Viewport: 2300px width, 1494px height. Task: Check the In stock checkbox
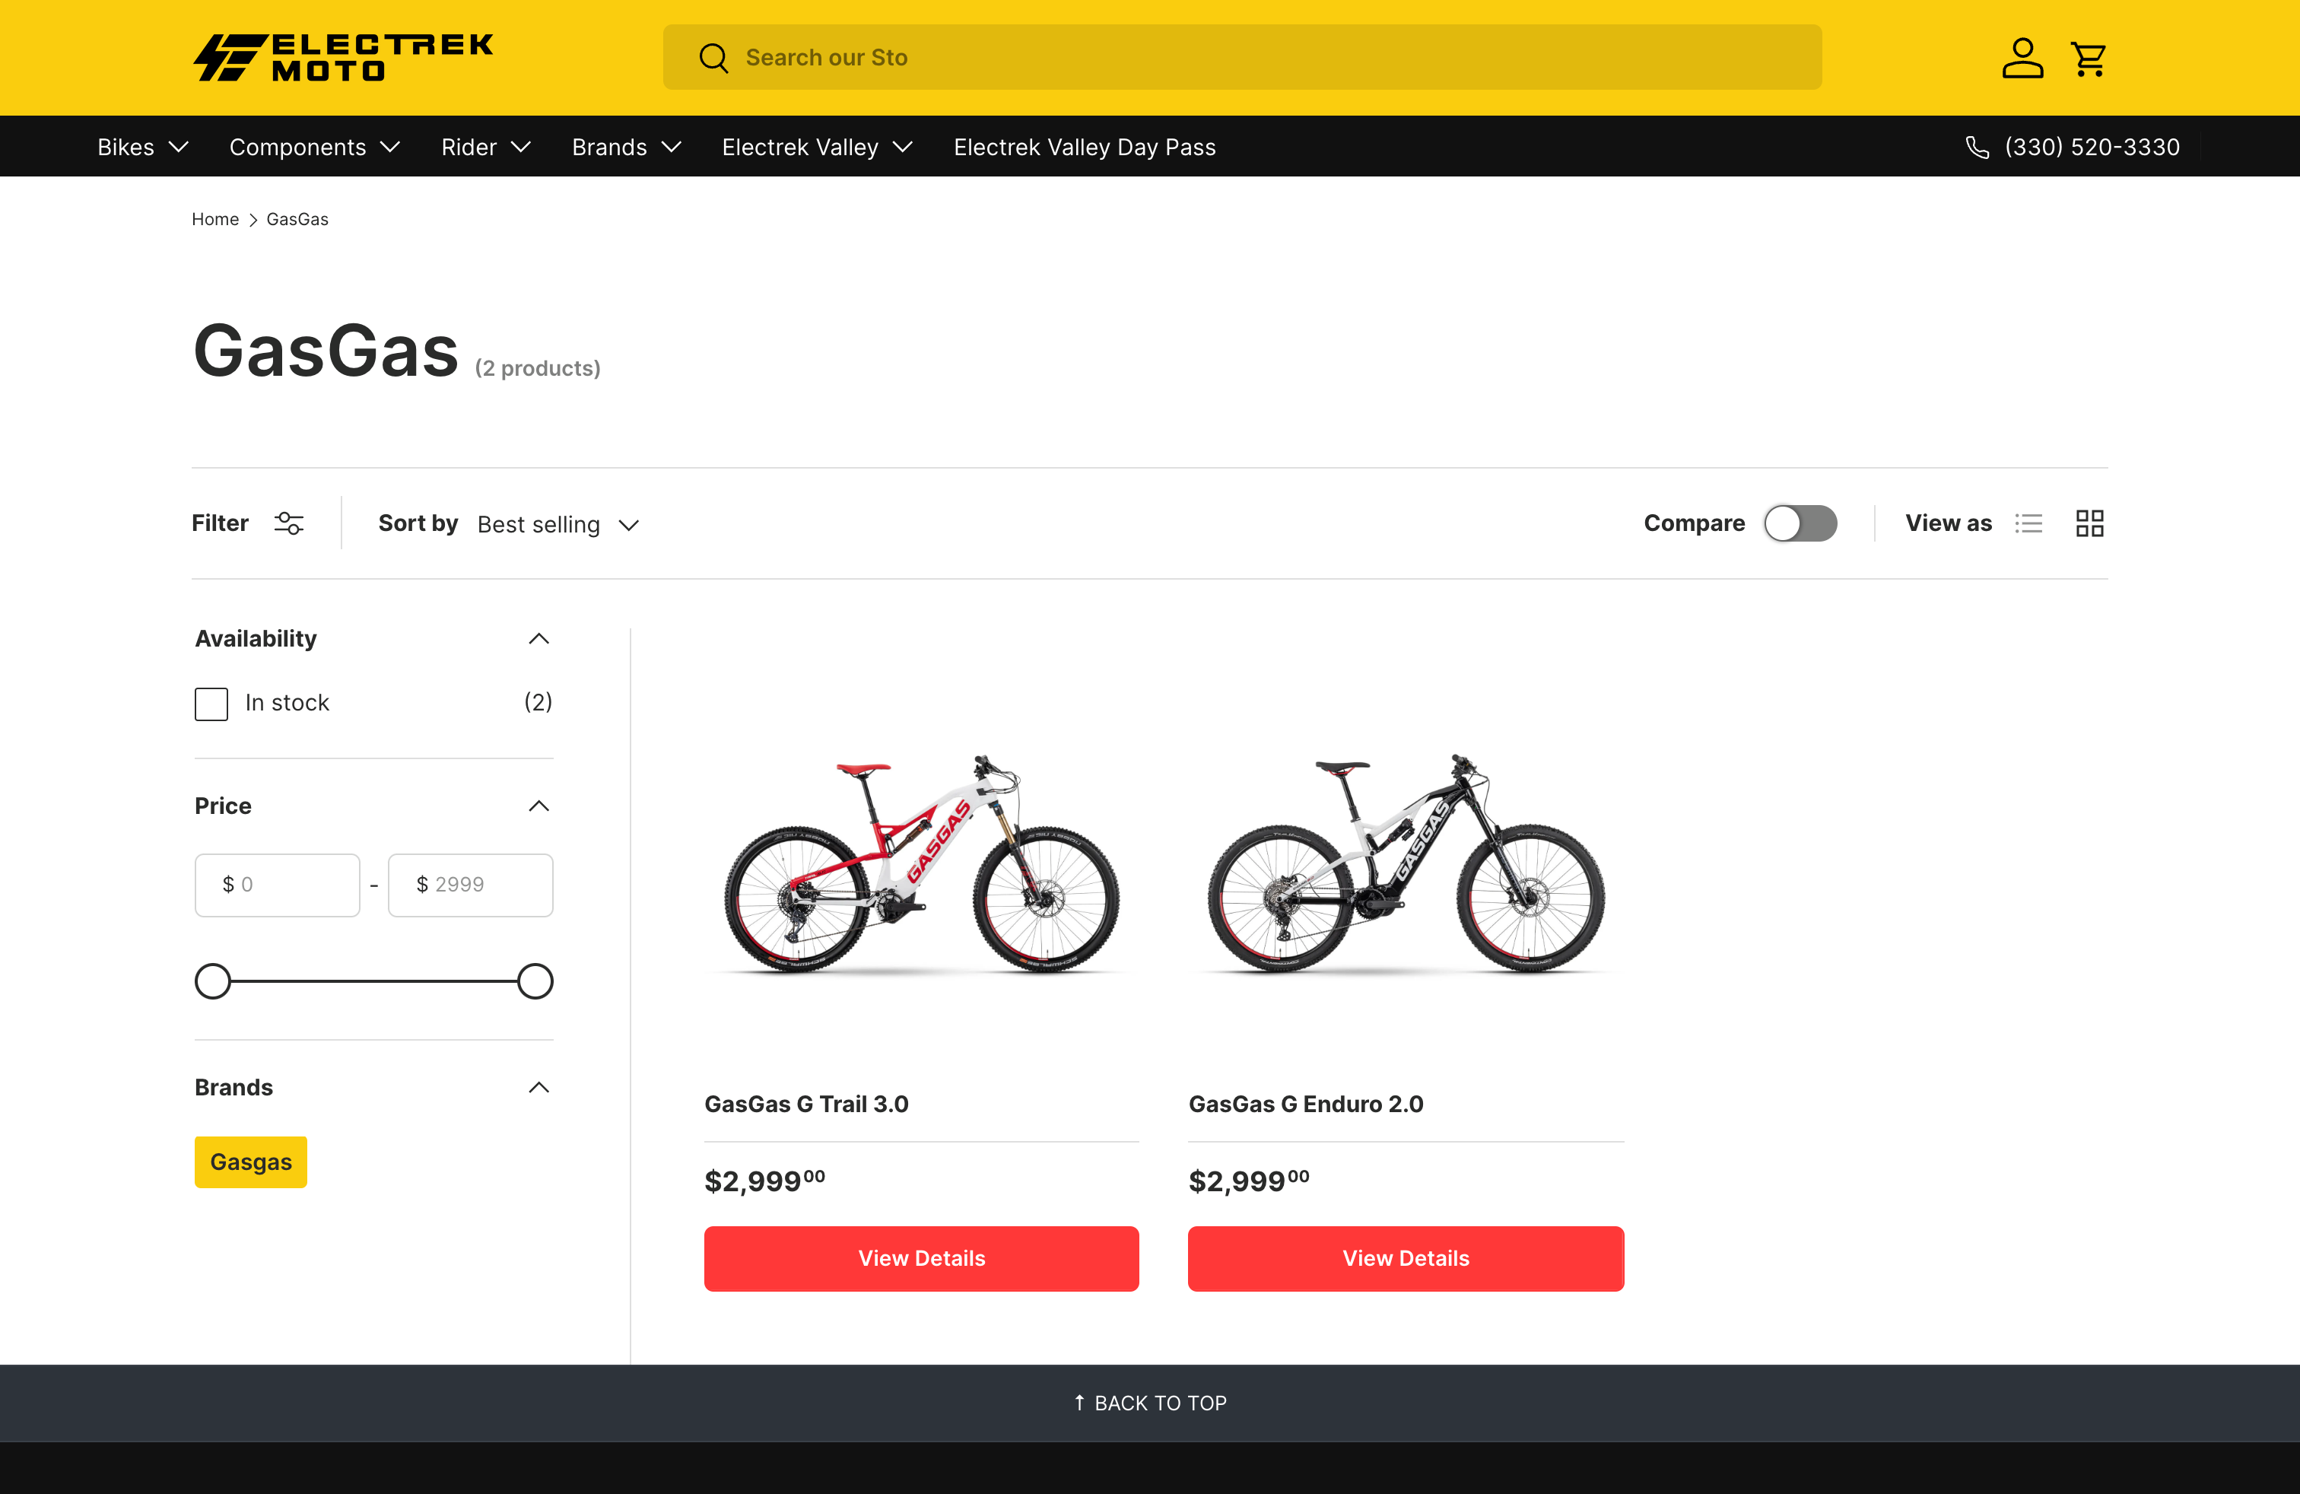(211, 704)
